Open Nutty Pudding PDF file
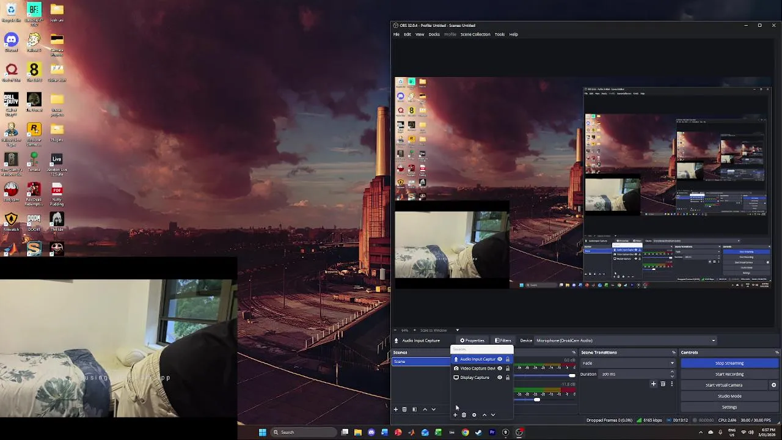The height and width of the screenshot is (440, 782). [x=57, y=195]
